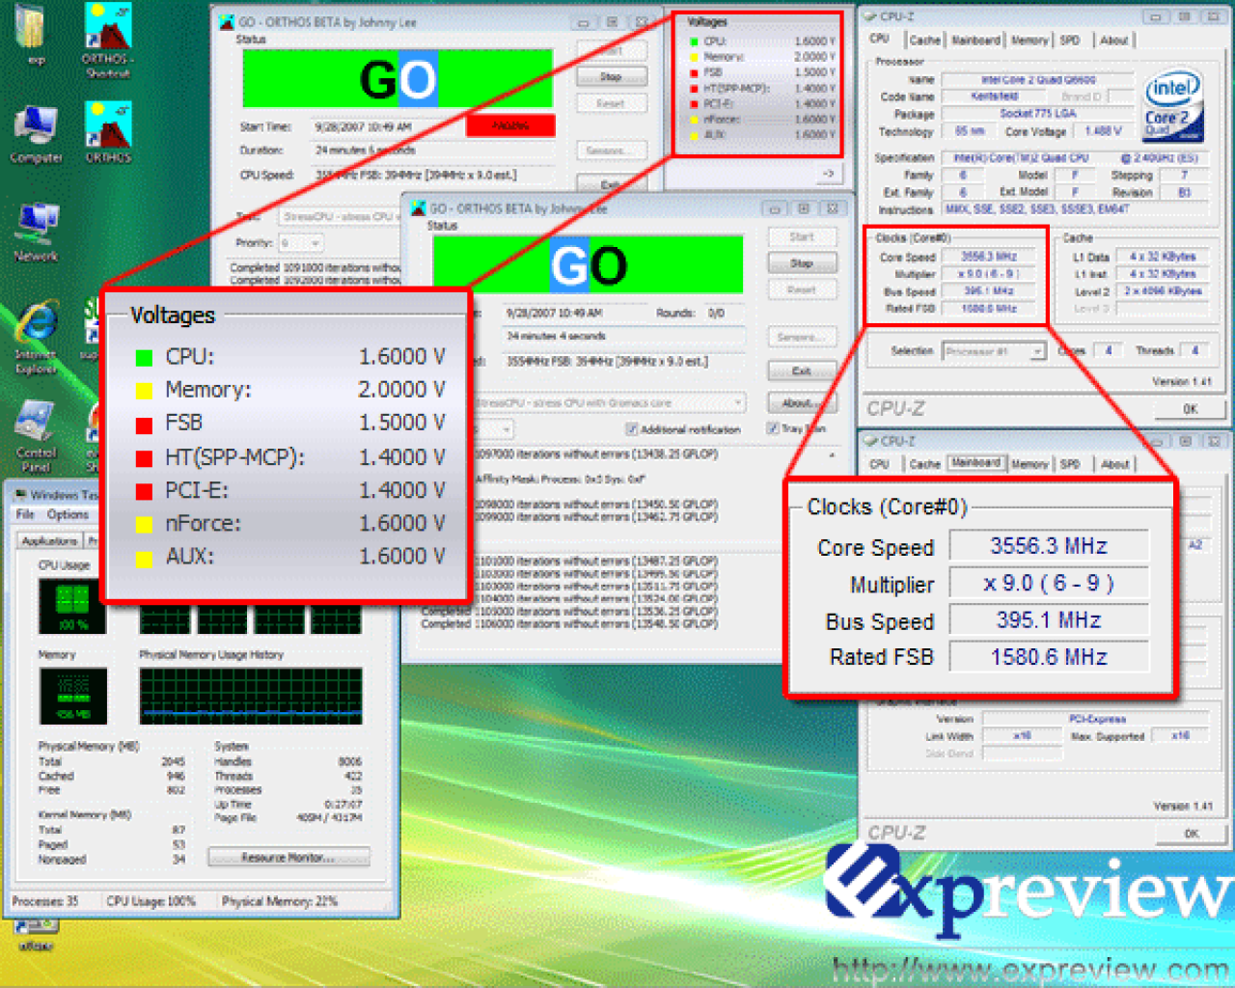Screen dimensions: 1235x988
Task: Click the Intel Core 2 Quad logo in CPU-Z
Action: 1171,104
